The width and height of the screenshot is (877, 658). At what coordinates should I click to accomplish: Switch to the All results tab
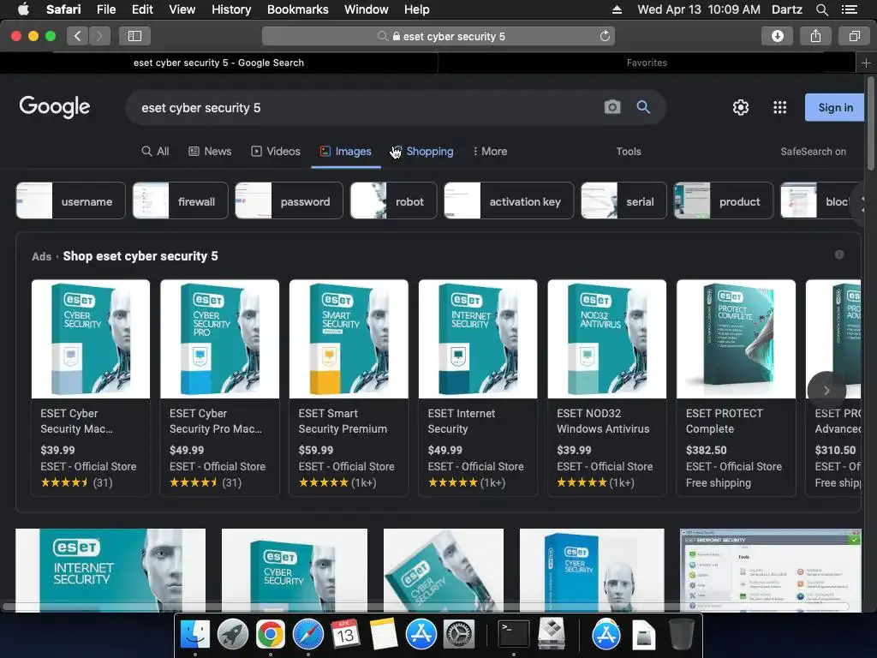156,151
